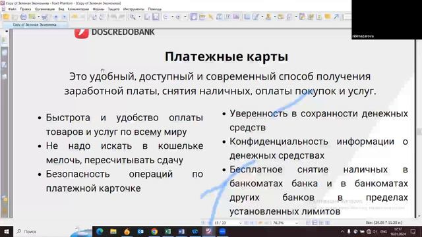Open the Правка menu
This screenshot has width=422, height=237.
point(25,9)
